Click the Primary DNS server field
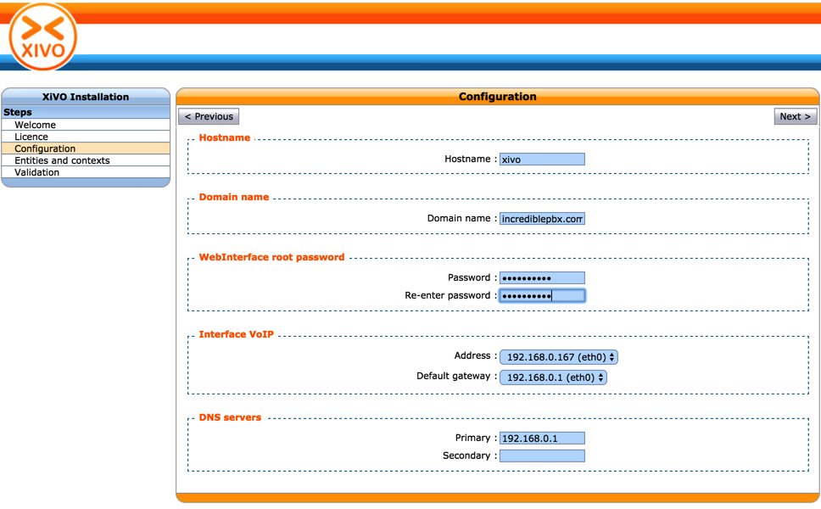 point(542,439)
